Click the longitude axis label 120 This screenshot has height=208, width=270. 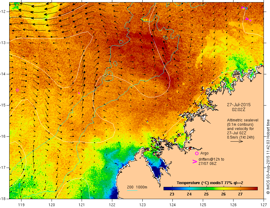click(52, 205)
